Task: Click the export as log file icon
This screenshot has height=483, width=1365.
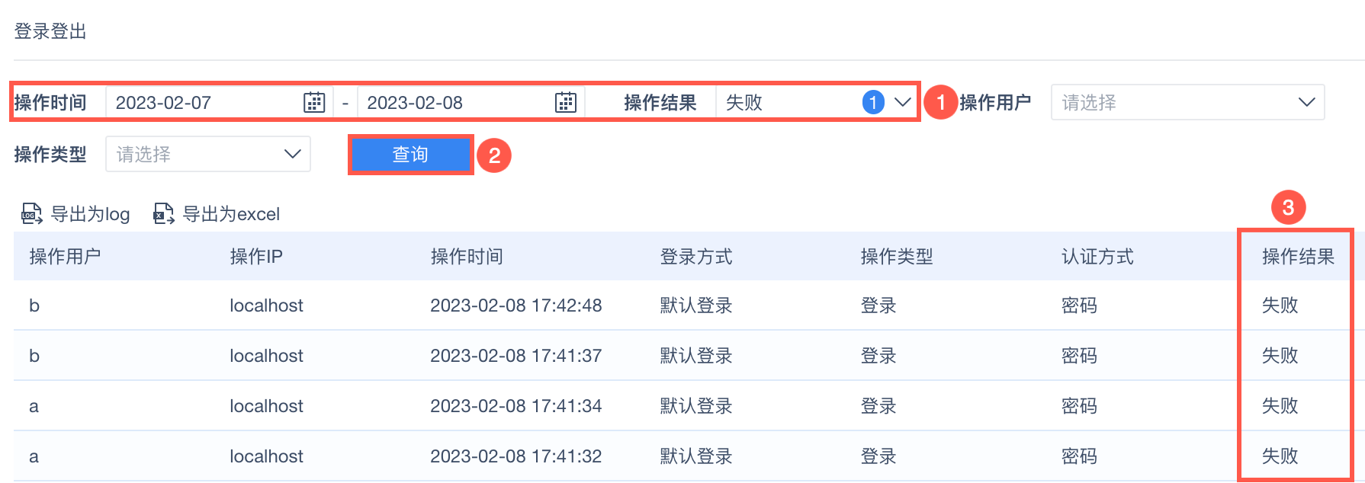Action: tap(31, 214)
